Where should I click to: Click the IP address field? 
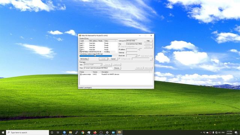click(132, 49)
